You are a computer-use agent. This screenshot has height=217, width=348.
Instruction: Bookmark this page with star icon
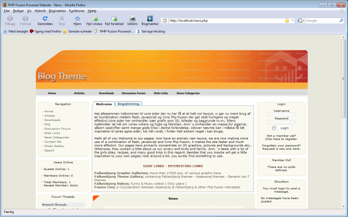[287, 21]
